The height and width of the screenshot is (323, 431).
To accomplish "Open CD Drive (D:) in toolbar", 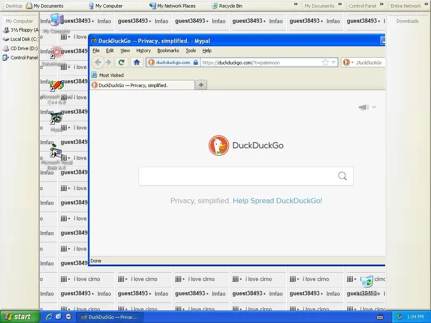I will tap(20, 48).
